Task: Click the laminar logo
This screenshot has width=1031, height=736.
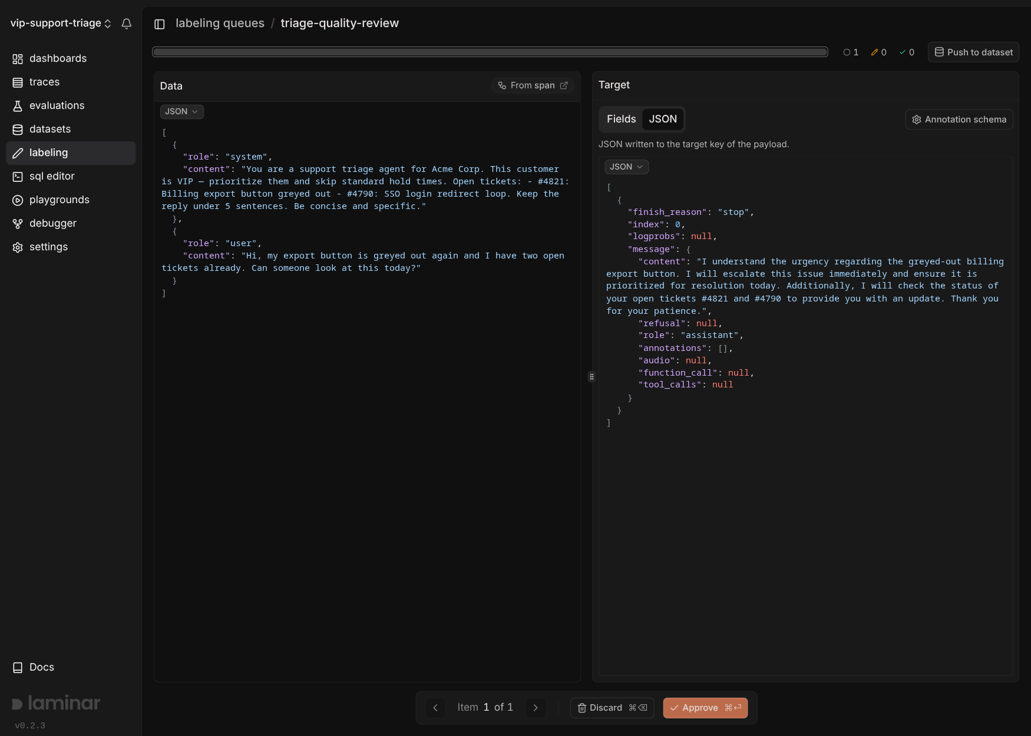Action: [x=56, y=703]
